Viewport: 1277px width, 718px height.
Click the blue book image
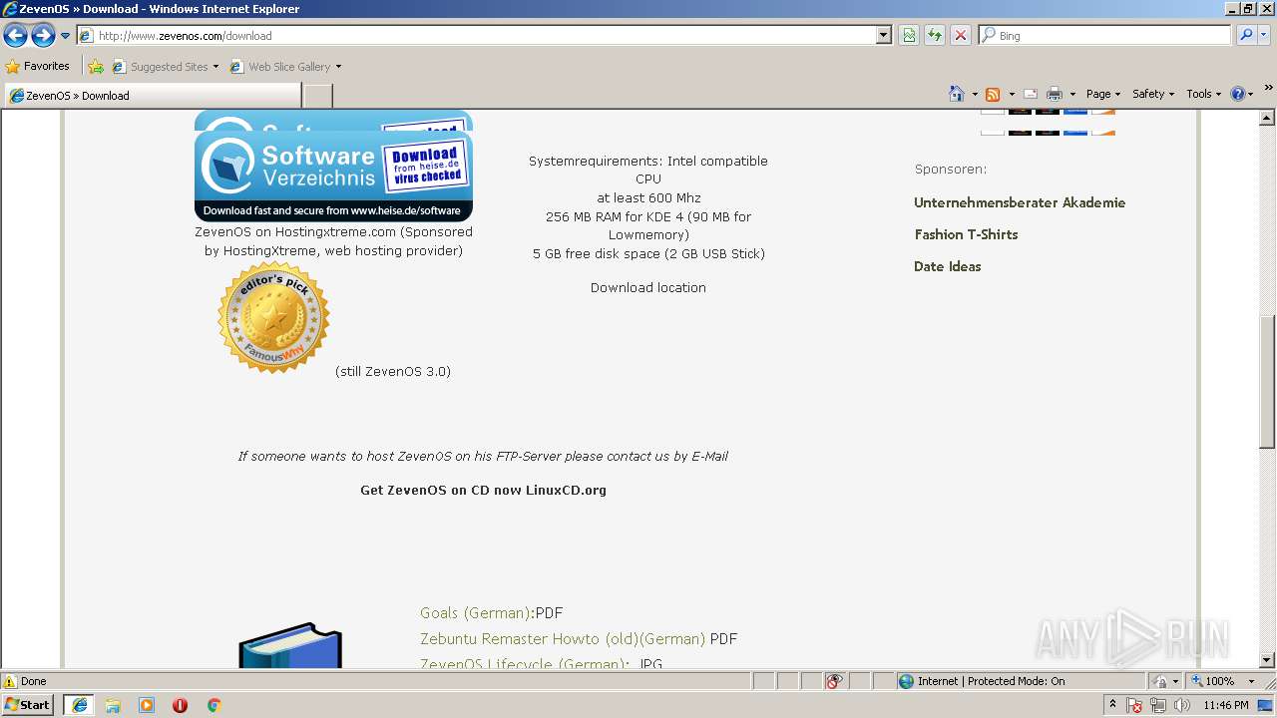click(x=290, y=646)
